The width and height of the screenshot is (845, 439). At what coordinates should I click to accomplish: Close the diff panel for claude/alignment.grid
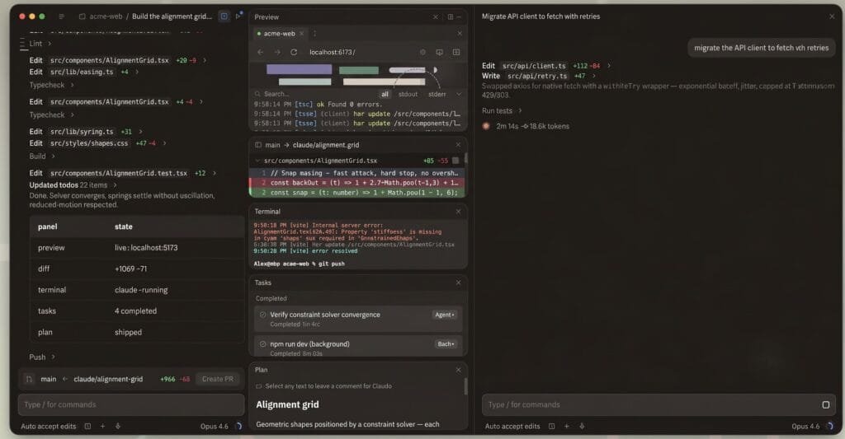tap(458, 145)
